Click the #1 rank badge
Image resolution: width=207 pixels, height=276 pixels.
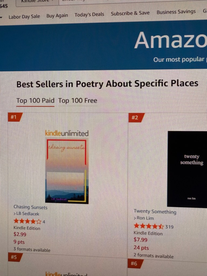[15, 117]
